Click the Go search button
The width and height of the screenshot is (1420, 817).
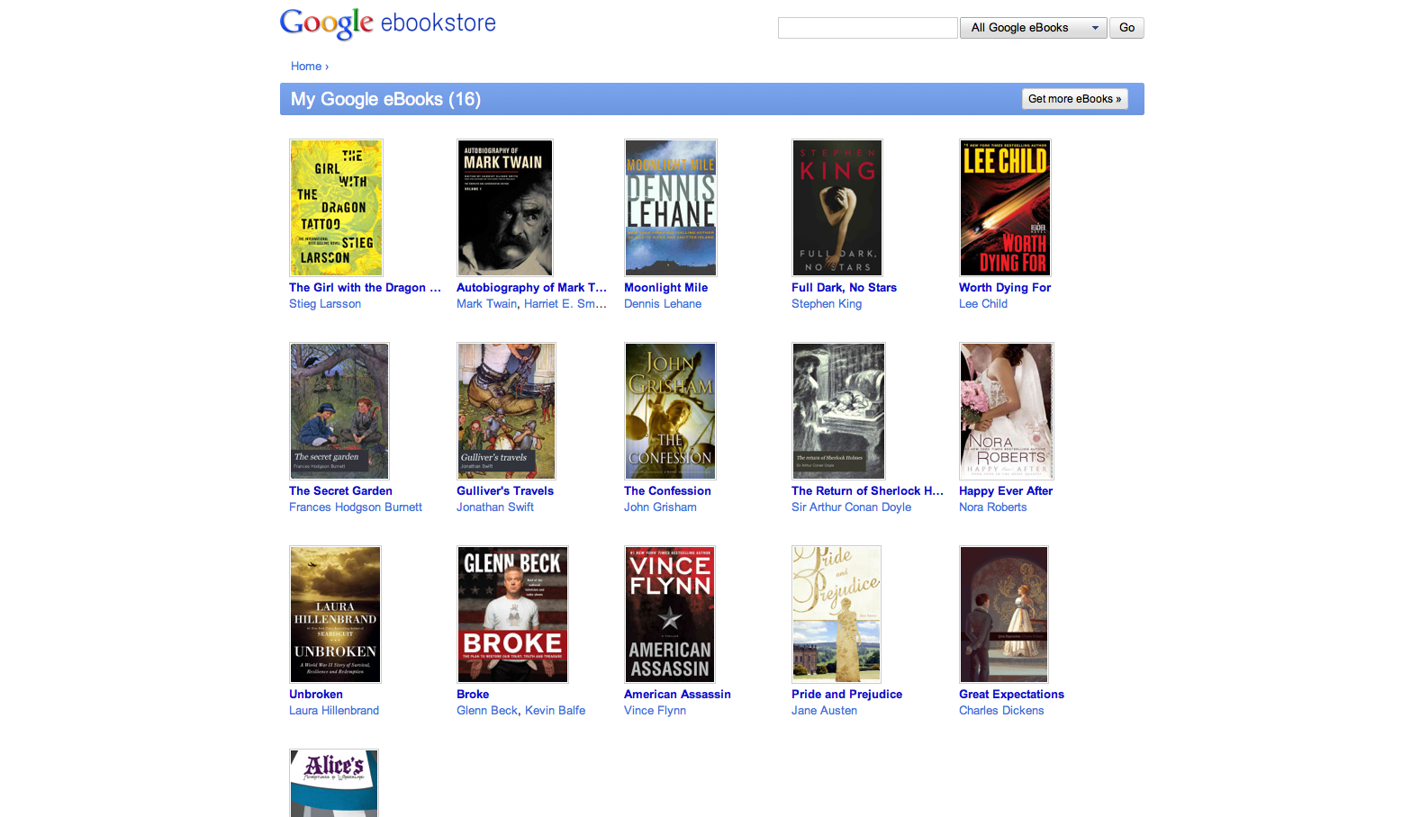coord(1126,28)
